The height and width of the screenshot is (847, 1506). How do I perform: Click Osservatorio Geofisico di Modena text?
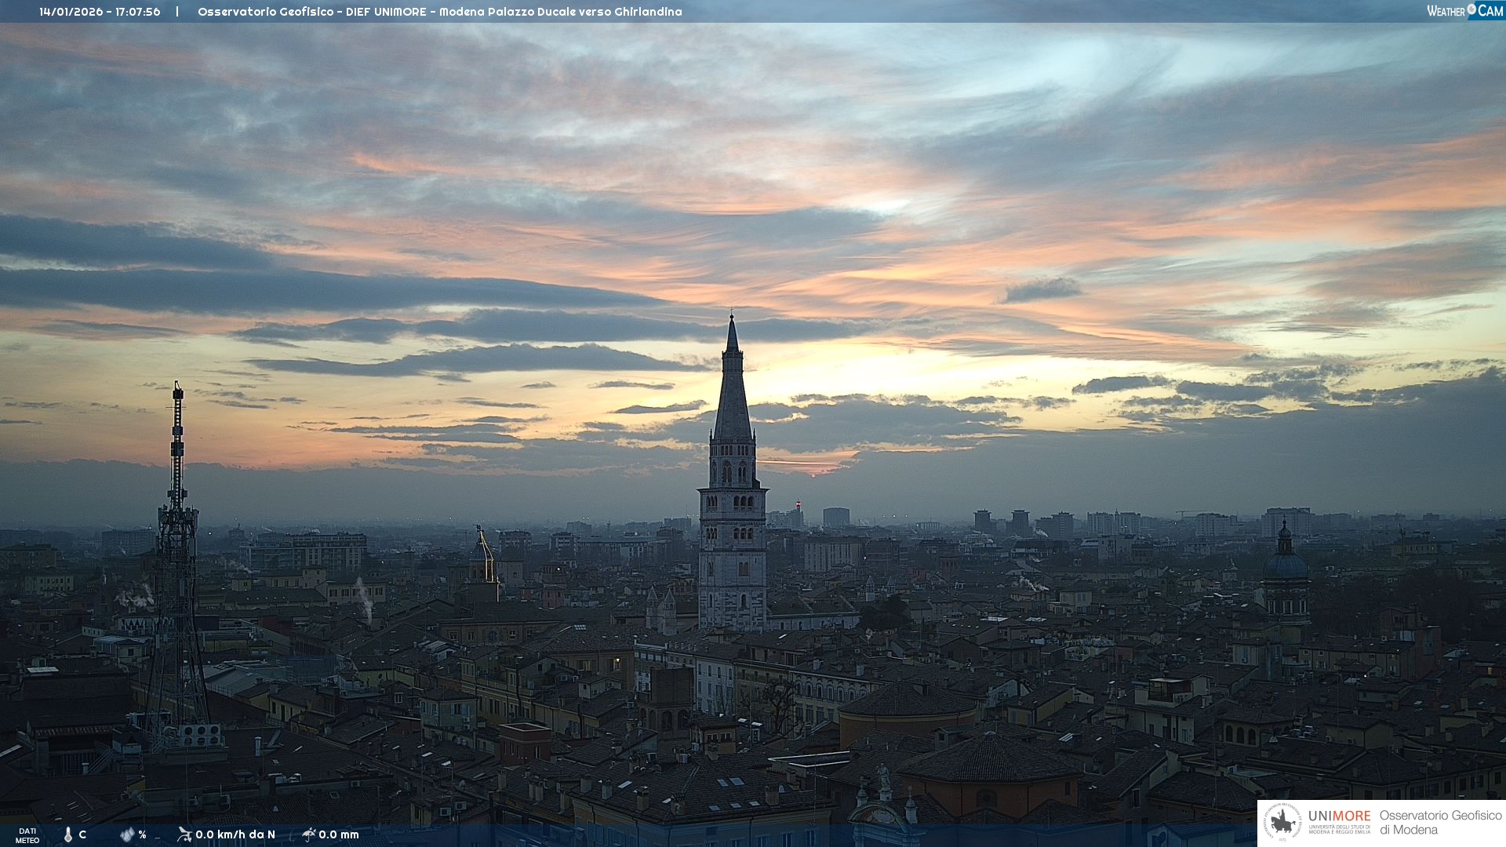click(x=1439, y=822)
